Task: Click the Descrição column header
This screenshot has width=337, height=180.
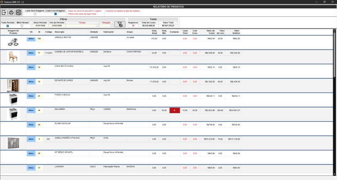Action: 59,32
